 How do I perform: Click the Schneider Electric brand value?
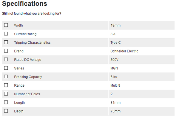click(x=124, y=51)
